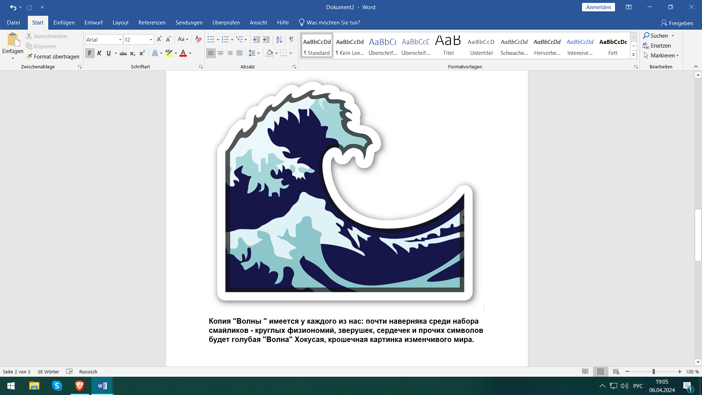The height and width of the screenshot is (395, 702).
Task: Click the Anmelden button
Action: pos(598,7)
